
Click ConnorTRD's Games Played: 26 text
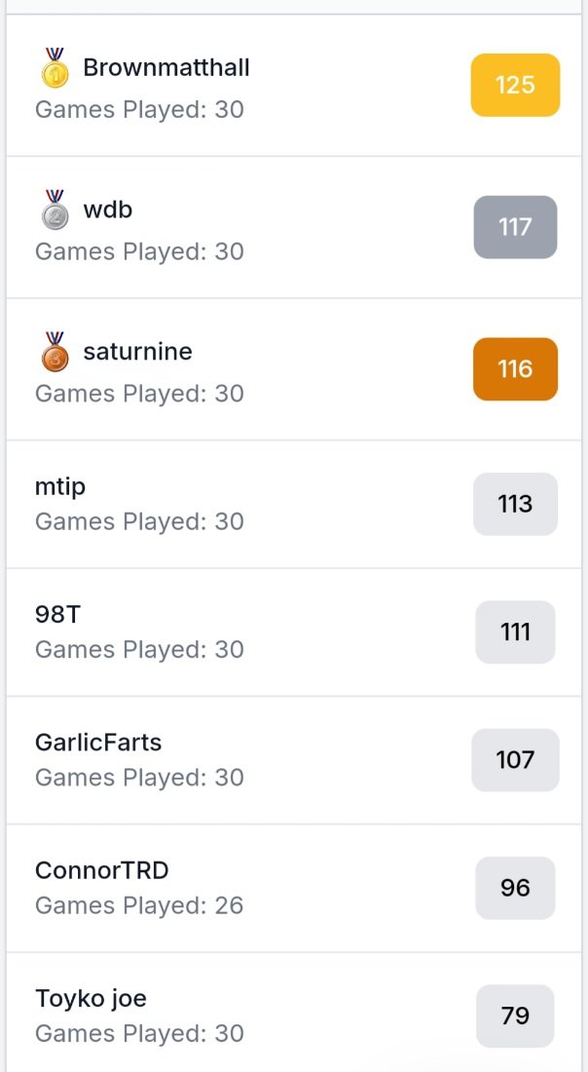point(139,905)
